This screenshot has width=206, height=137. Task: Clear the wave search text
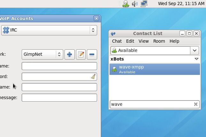(x=196, y=104)
